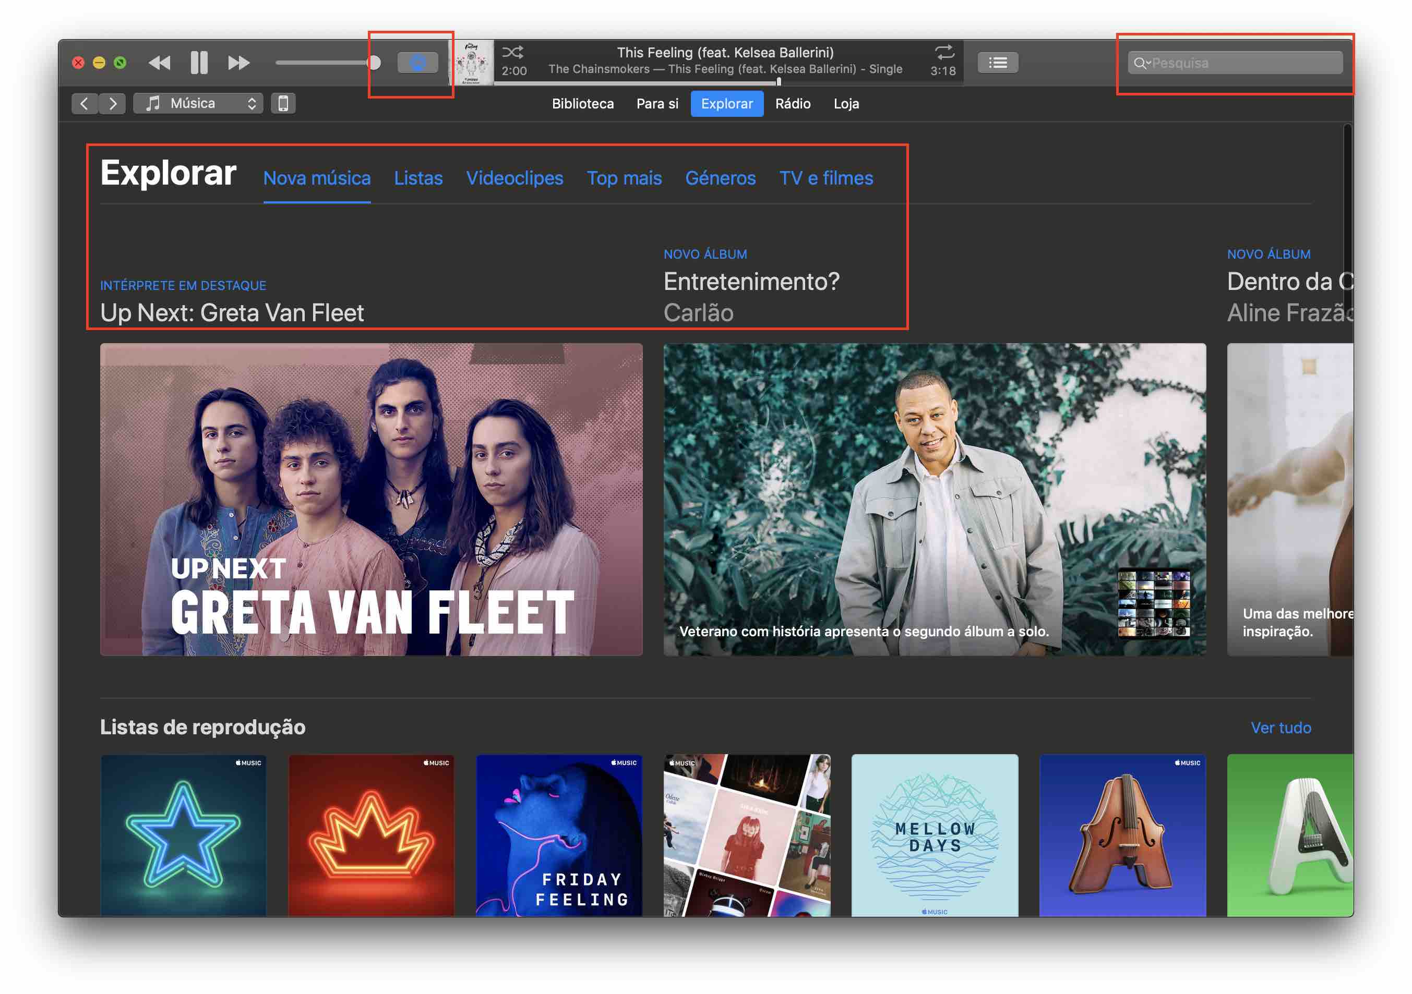Viewport: 1412px width, 994px height.
Task: Open the red neon crown playlist
Action: pos(371,835)
